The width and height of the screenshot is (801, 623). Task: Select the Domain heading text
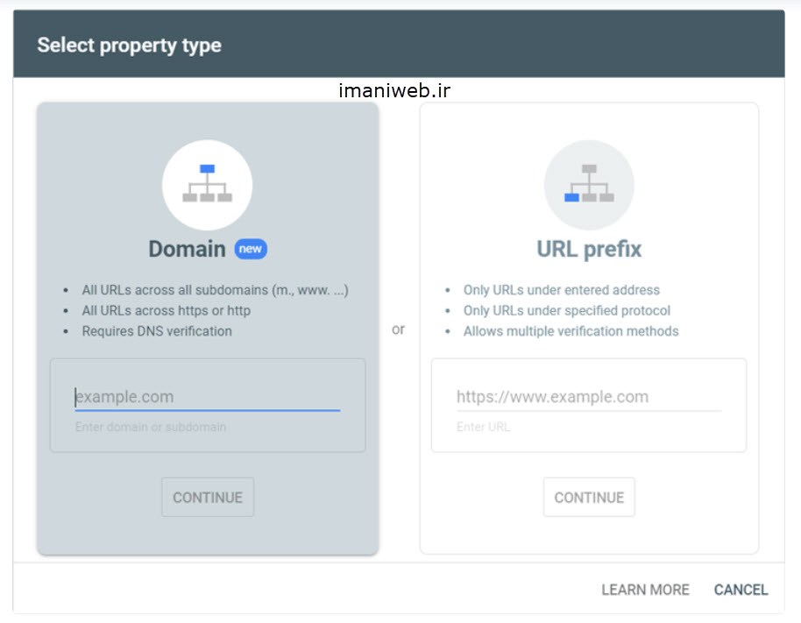187,249
